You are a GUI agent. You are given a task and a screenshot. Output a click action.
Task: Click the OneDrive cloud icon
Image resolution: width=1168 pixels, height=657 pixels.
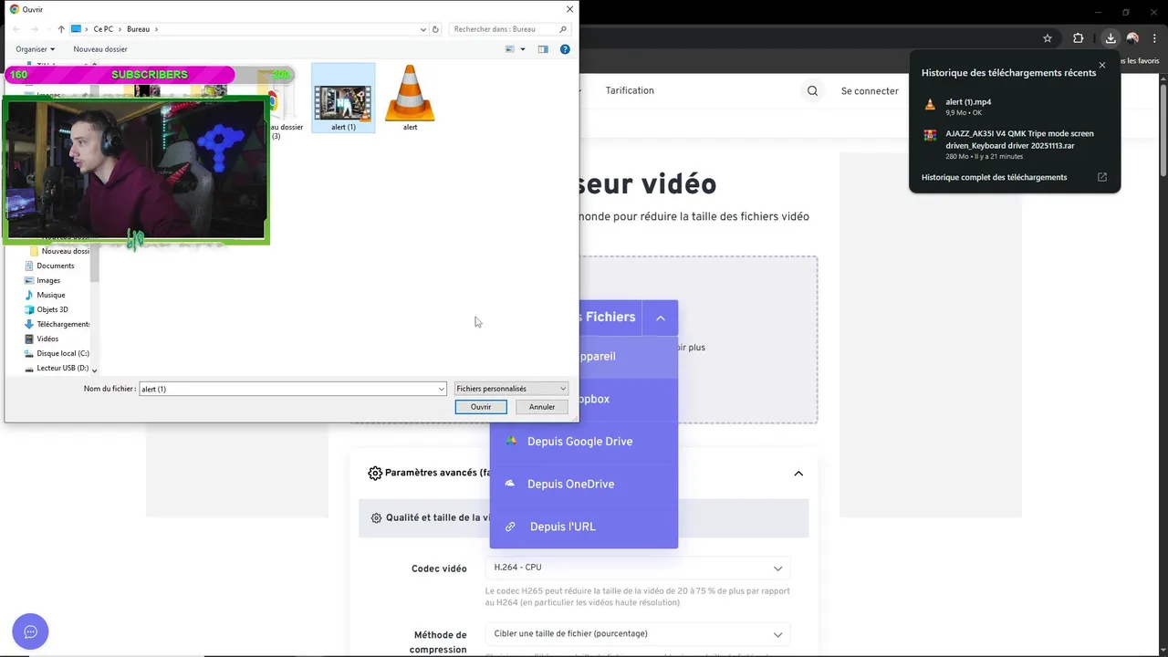click(x=510, y=483)
